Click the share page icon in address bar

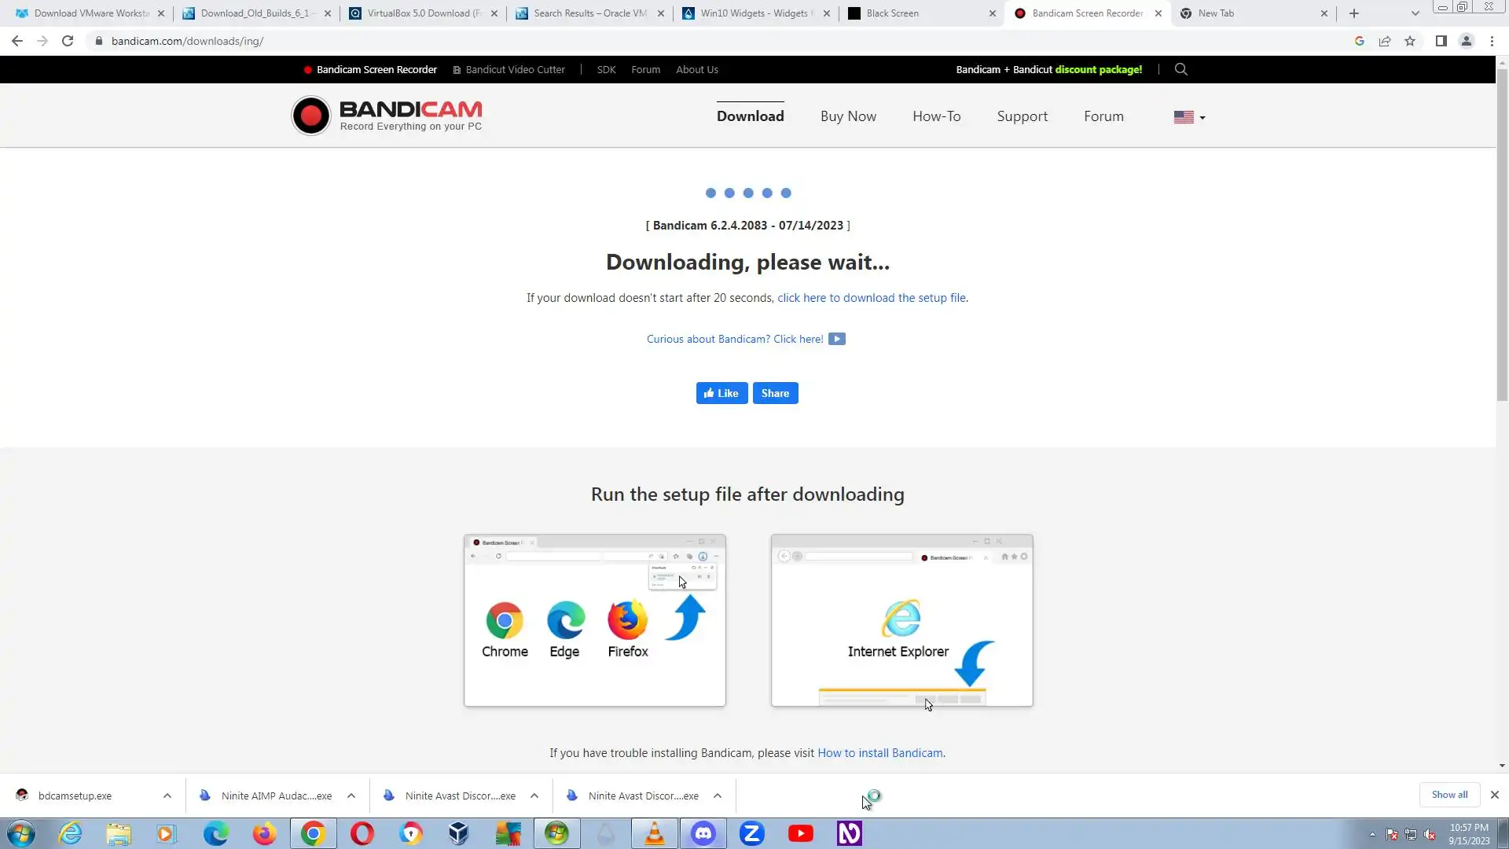[1385, 41]
